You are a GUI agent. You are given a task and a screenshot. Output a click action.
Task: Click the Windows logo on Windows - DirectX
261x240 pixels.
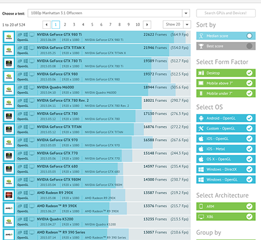point(201,169)
